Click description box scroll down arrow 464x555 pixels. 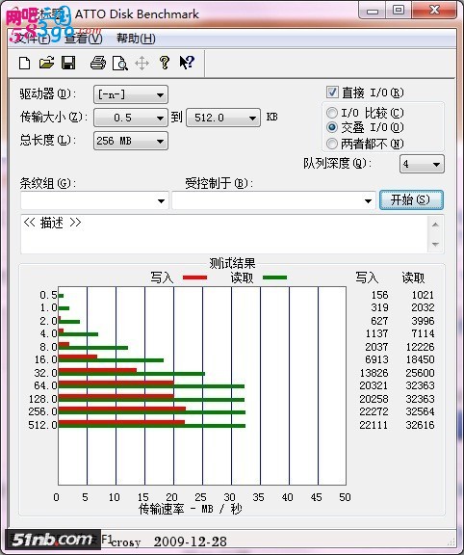tap(435, 244)
